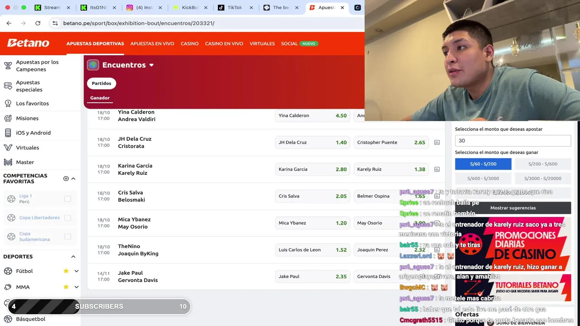The image size is (580, 326).
Task: Open site info icon in address bar
Action: [x=55, y=23]
